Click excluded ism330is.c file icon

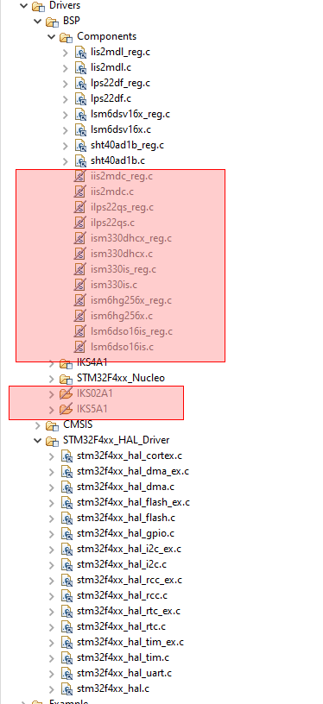(79, 285)
